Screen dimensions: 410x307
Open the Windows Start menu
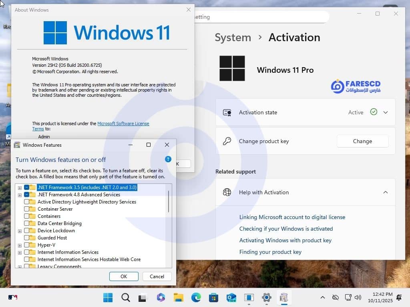click(x=108, y=297)
